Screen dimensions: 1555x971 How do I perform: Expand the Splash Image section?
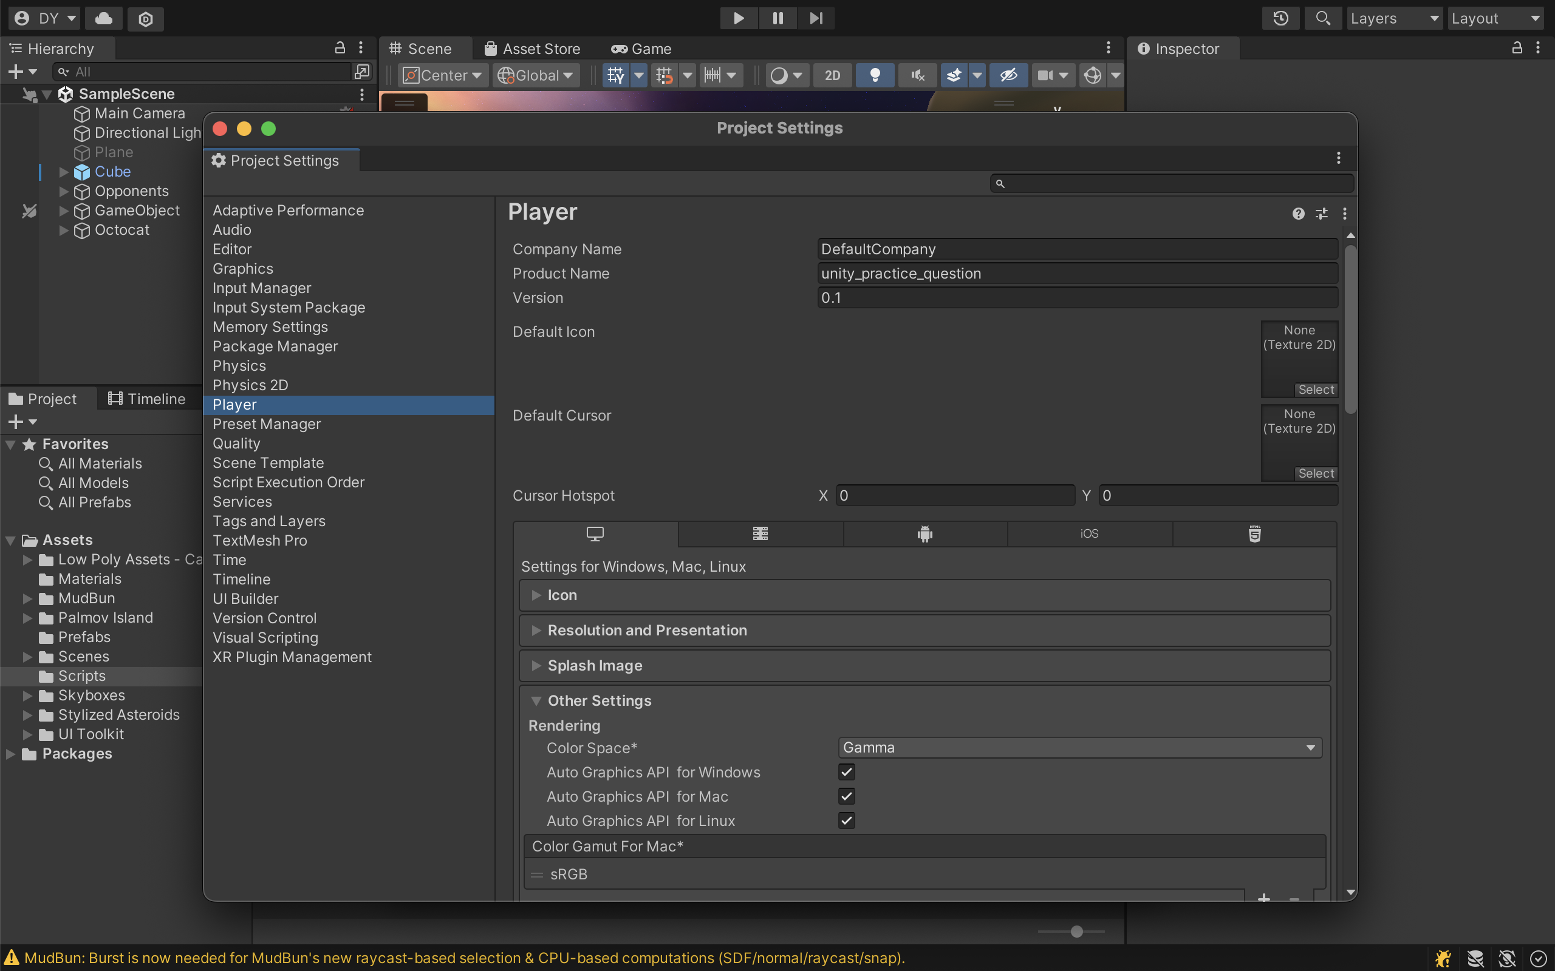[x=924, y=666]
